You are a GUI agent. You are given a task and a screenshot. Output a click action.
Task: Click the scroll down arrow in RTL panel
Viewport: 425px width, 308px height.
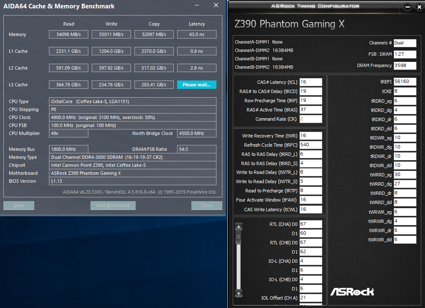click(239, 293)
